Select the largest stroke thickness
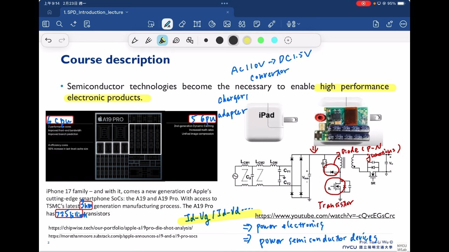449x252 pixels. (x=233, y=40)
